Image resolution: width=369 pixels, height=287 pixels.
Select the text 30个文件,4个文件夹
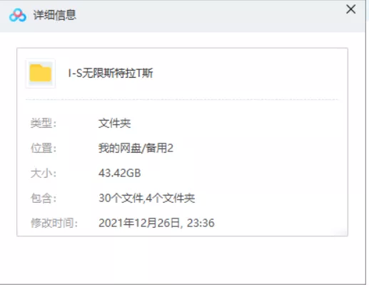click(147, 198)
